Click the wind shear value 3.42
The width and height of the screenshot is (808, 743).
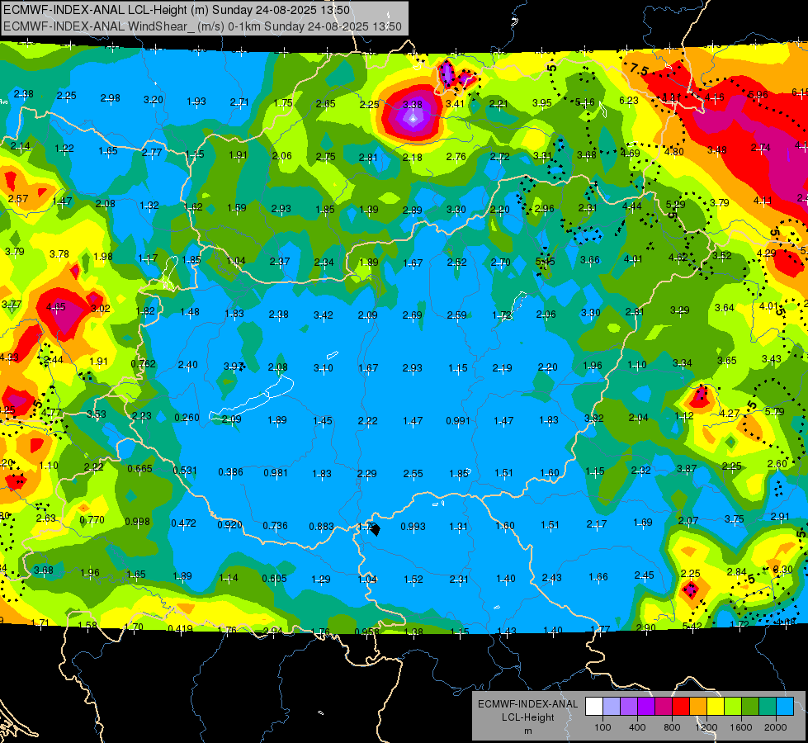323,315
